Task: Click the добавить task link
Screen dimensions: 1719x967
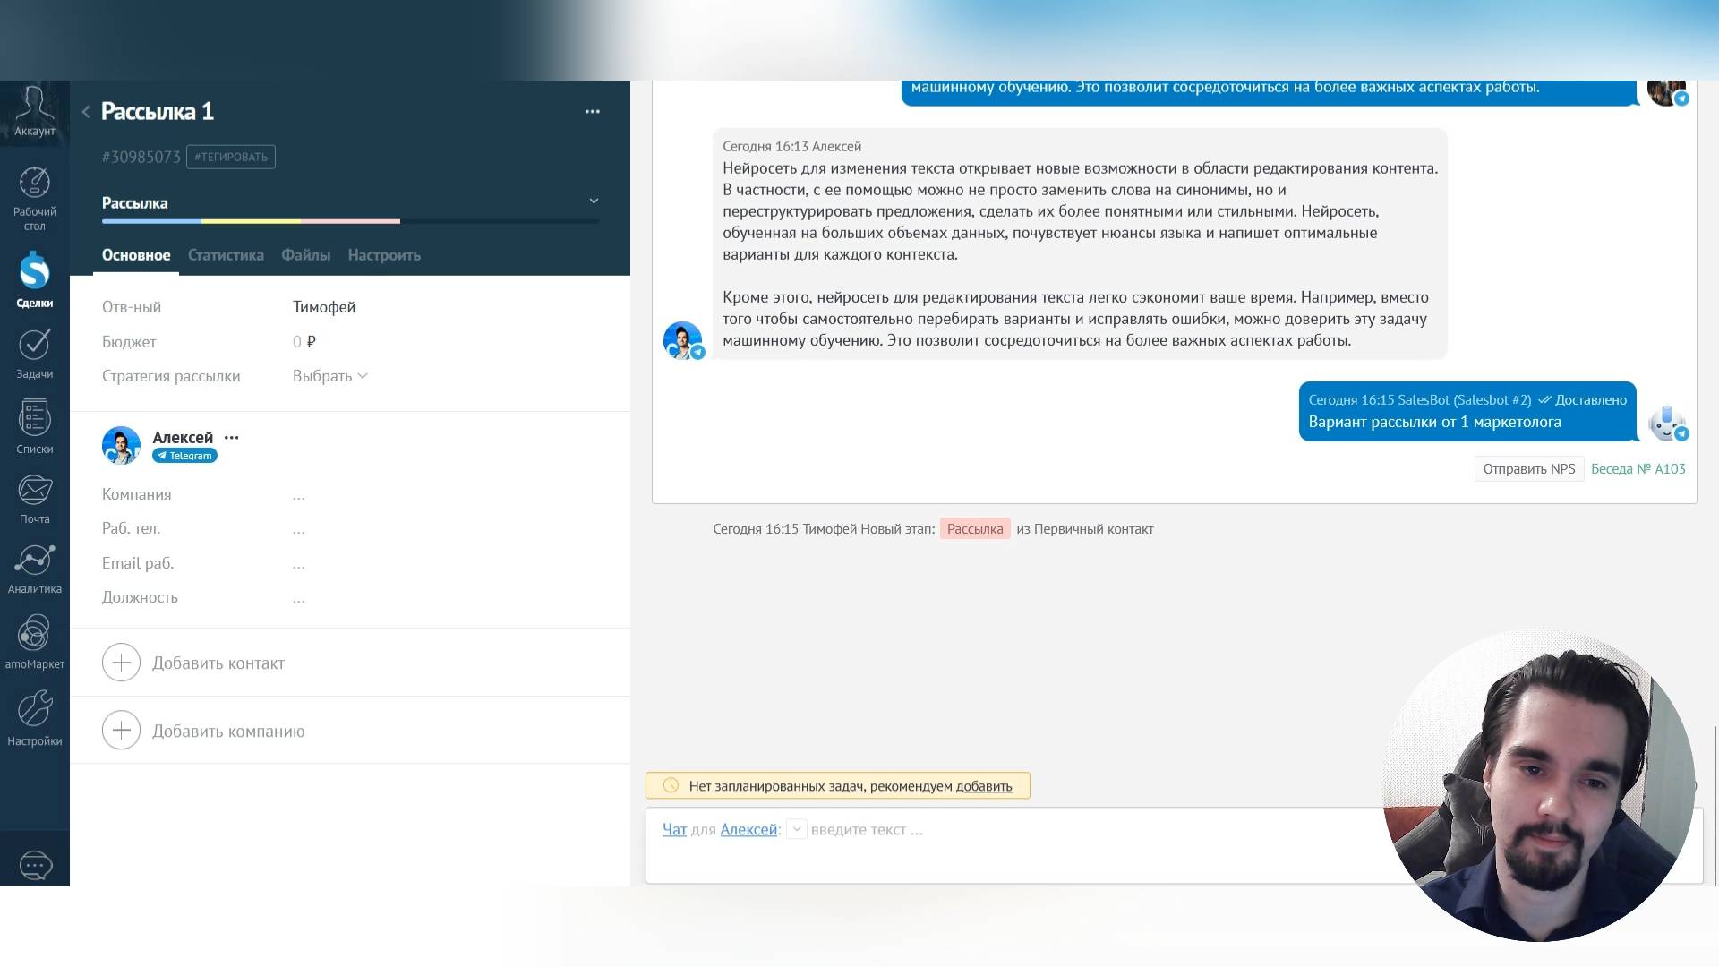Action: (983, 786)
